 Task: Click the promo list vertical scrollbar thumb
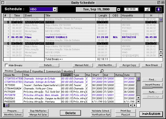(x=138, y=79)
